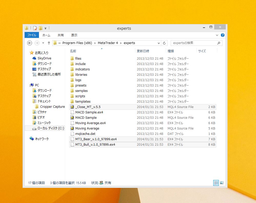256x203 pixels.
Task: Click the search magnifier icon
Action: [219, 43]
